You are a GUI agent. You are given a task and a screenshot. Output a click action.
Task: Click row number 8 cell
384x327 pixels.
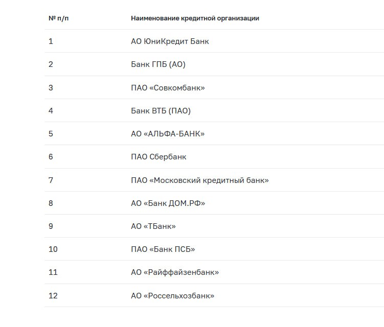pyautogui.click(x=51, y=203)
